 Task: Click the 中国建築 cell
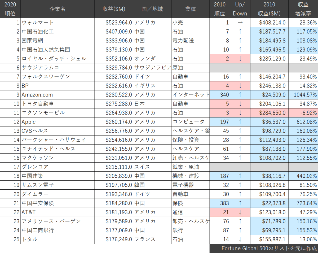[57, 176]
